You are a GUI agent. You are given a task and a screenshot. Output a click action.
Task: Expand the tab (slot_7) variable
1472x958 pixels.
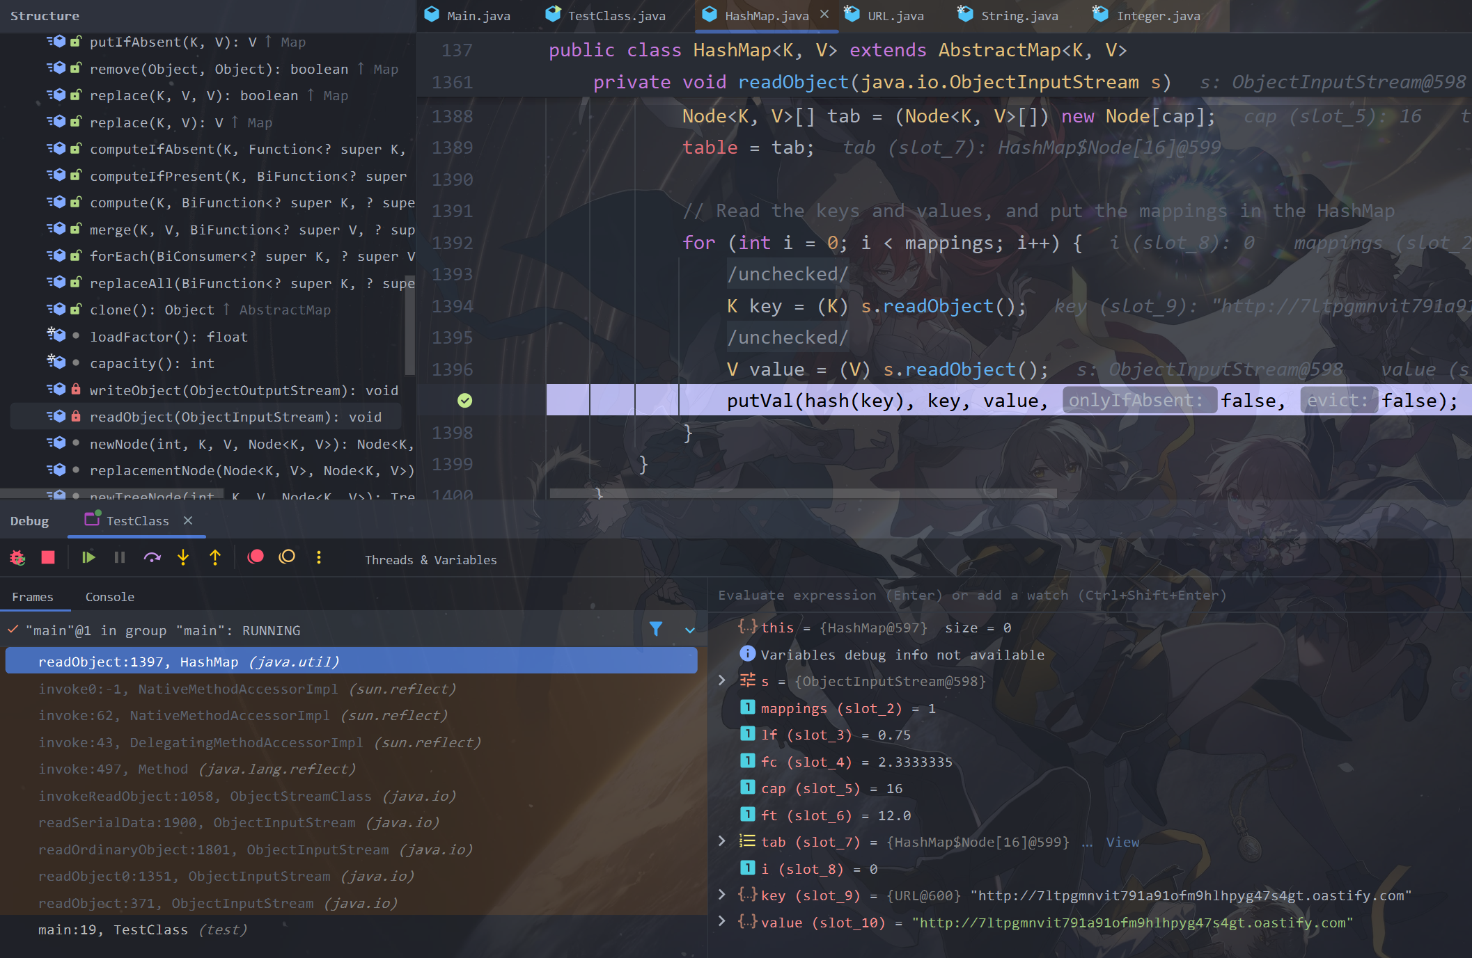click(x=722, y=841)
